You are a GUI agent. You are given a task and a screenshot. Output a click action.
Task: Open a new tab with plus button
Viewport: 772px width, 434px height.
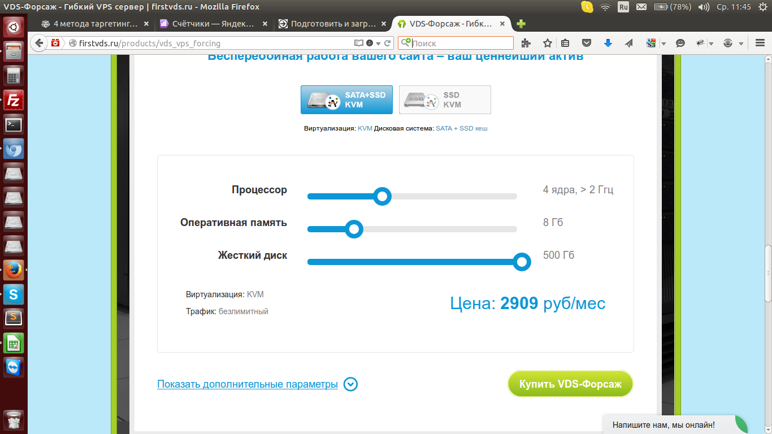521,24
